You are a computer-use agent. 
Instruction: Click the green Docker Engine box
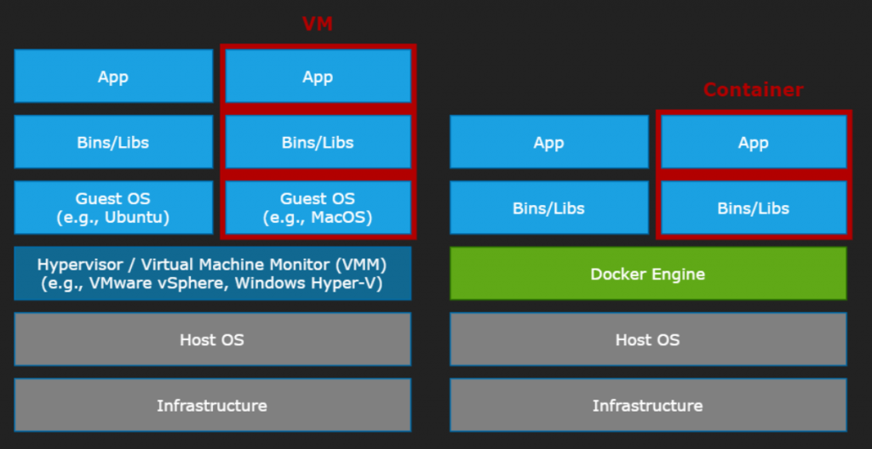pyautogui.click(x=648, y=274)
